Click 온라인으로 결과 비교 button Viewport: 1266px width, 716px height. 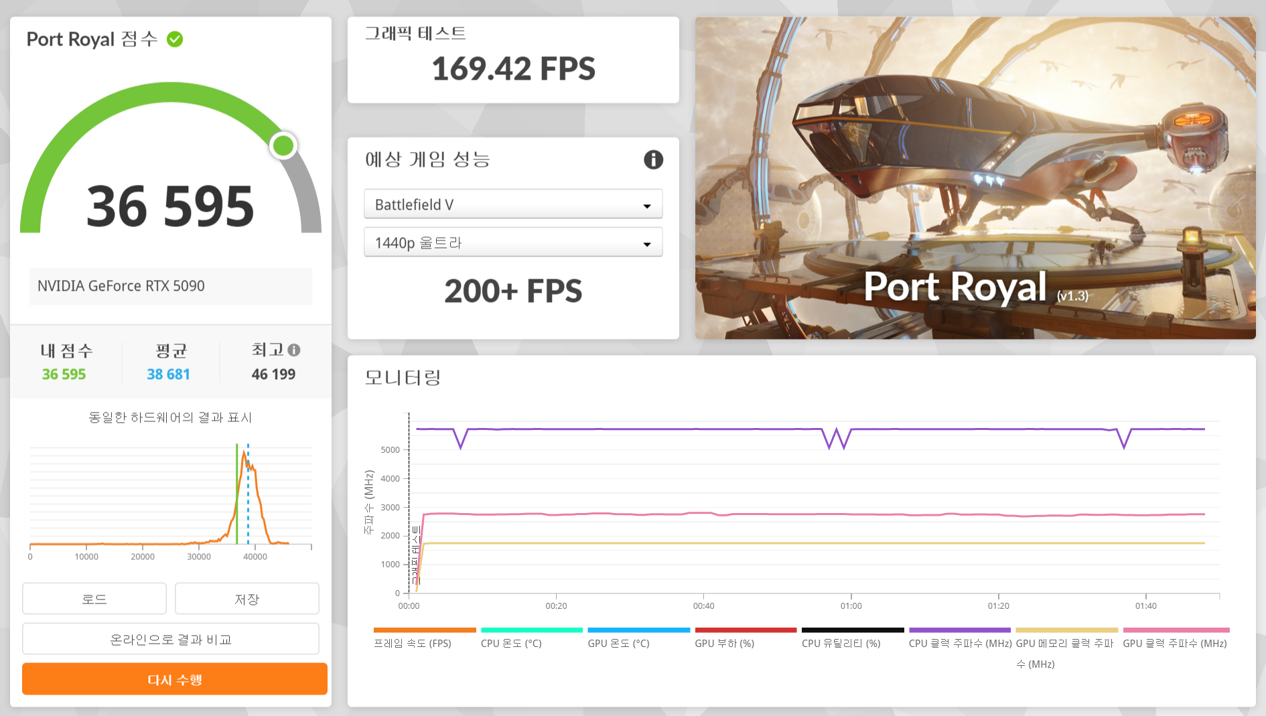(171, 639)
